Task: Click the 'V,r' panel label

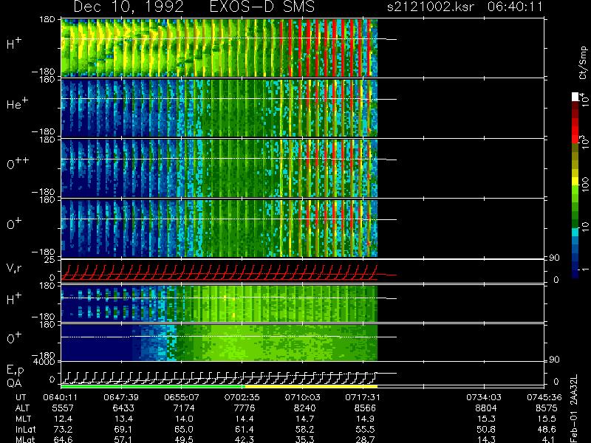Action: pyautogui.click(x=14, y=268)
